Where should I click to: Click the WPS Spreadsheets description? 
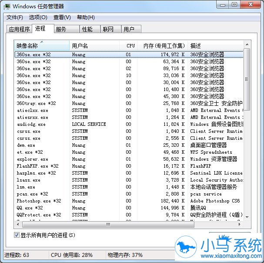pyautogui.click(x=211, y=152)
